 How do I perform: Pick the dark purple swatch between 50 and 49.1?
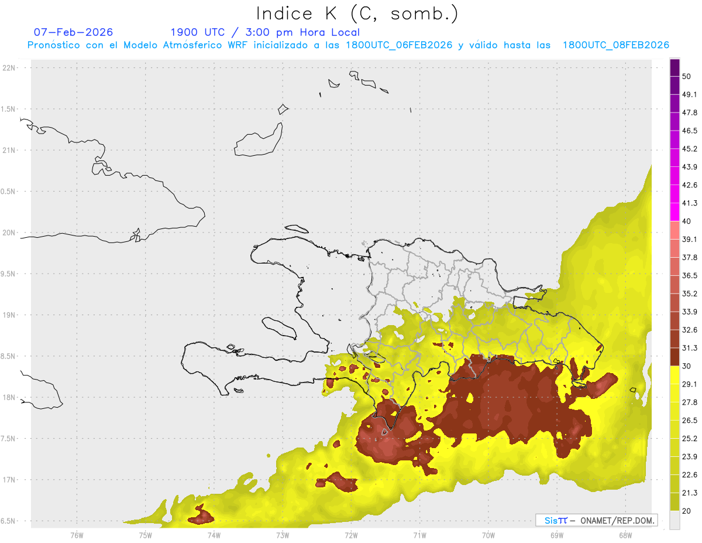(x=675, y=86)
